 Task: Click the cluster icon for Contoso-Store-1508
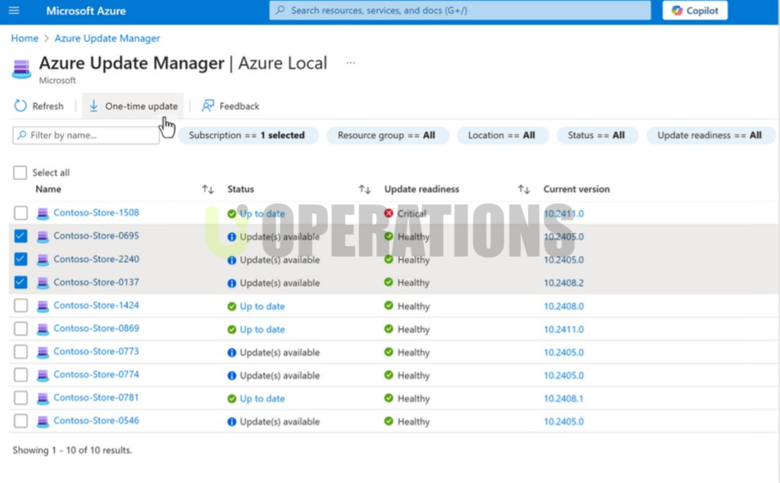tap(43, 213)
